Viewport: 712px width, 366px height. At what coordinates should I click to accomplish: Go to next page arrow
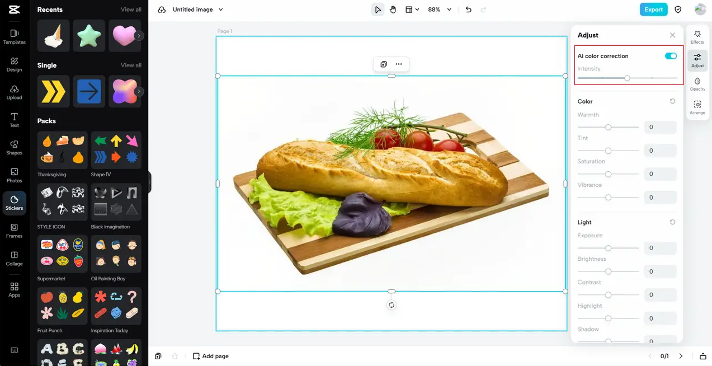point(681,356)
